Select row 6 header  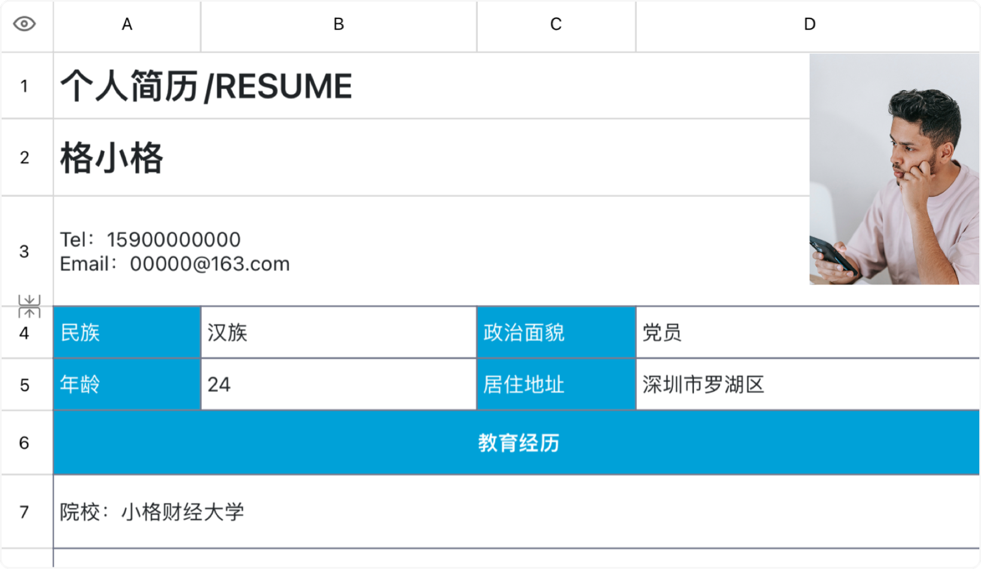click(26, 443)
